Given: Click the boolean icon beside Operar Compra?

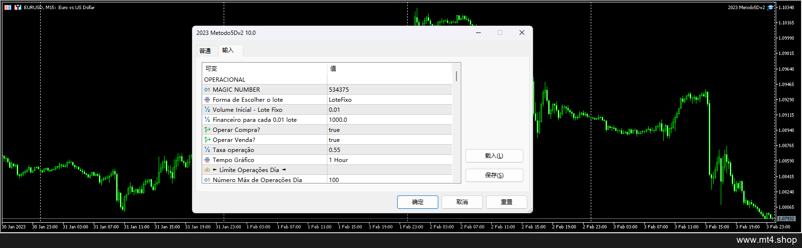Looking at the screenshot, I should tap(207, 129).
